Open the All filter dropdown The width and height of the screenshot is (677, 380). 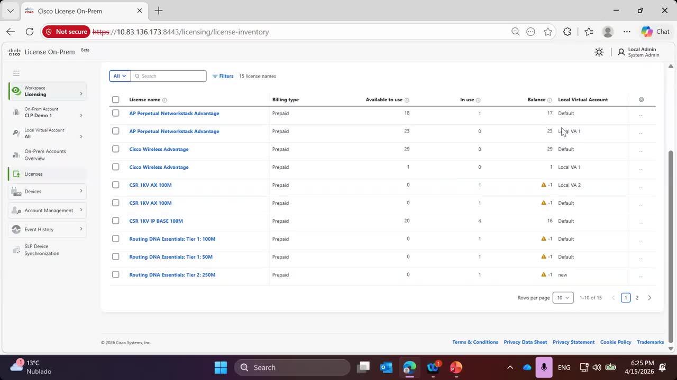pos(120,76)
